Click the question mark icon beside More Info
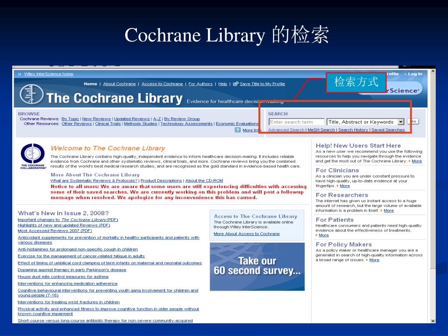This screenshot has width=448, height=336. [238, 130]
